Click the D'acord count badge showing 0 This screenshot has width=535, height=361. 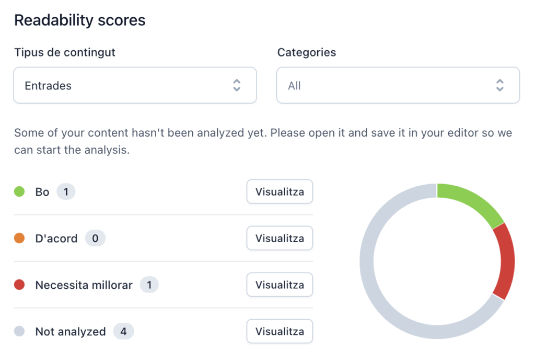tap(95, 239)
